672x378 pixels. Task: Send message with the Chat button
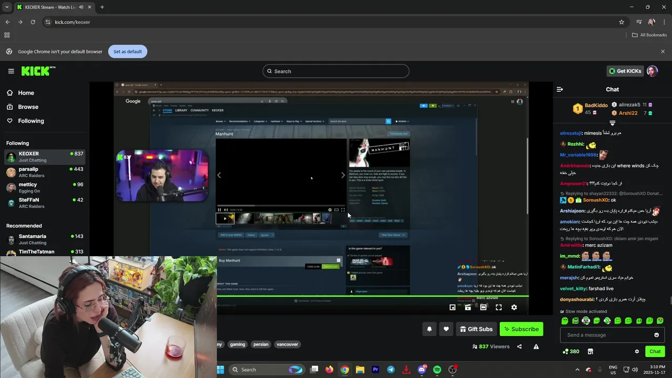coord(655,351)
